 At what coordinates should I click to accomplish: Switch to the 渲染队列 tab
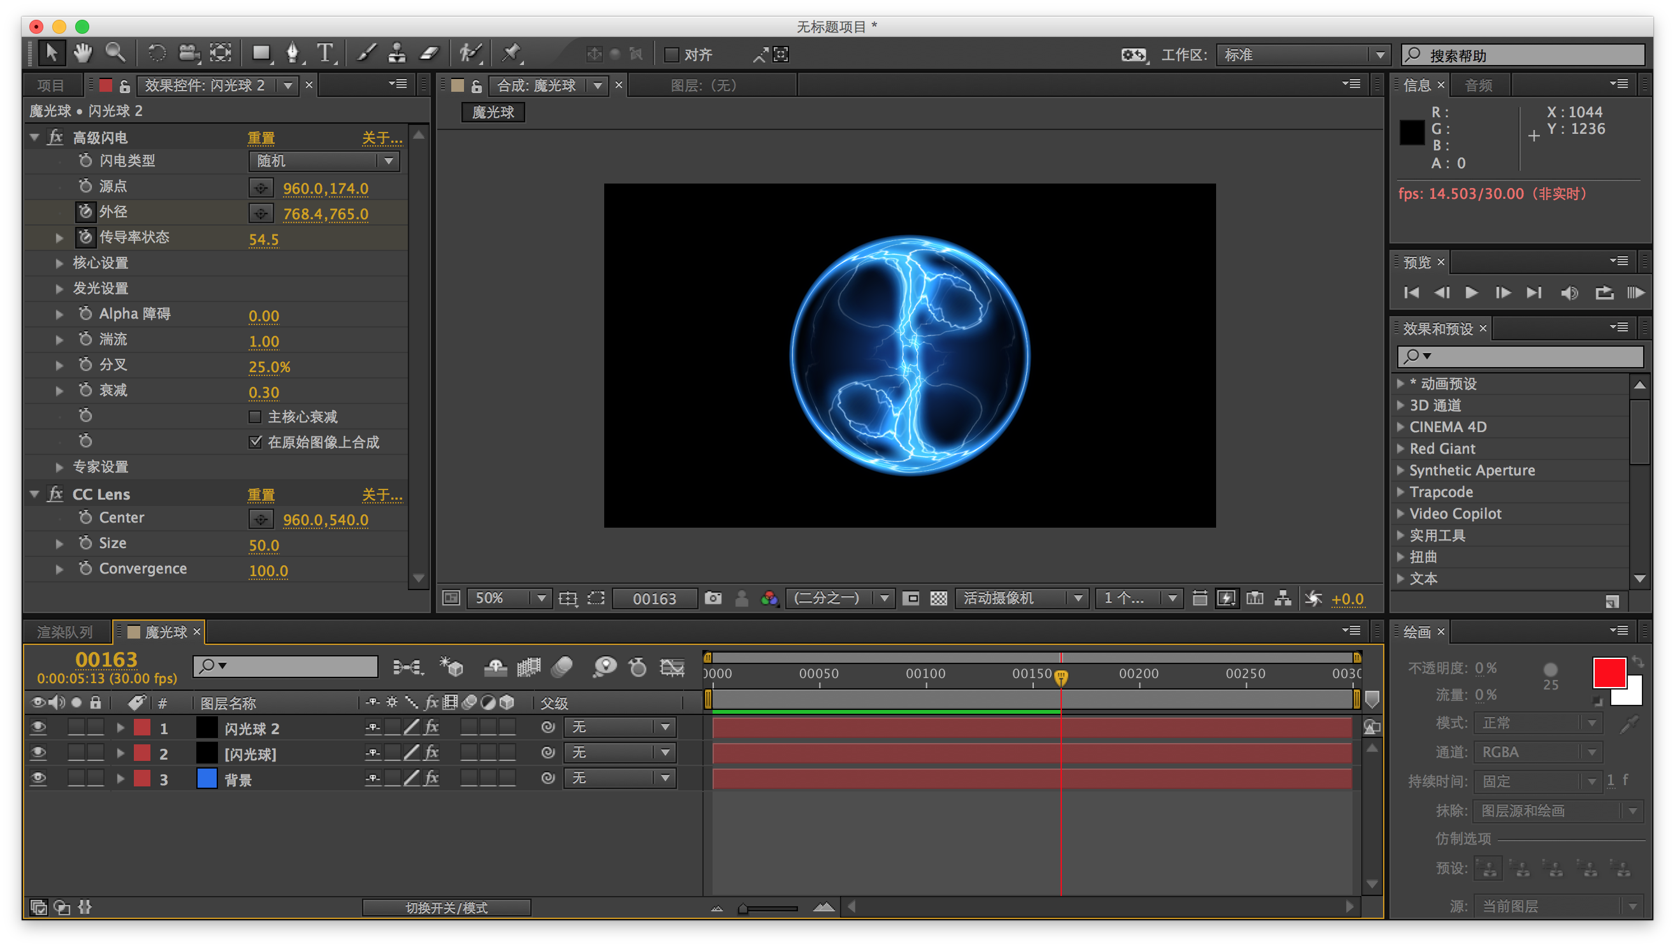point(64,632)
